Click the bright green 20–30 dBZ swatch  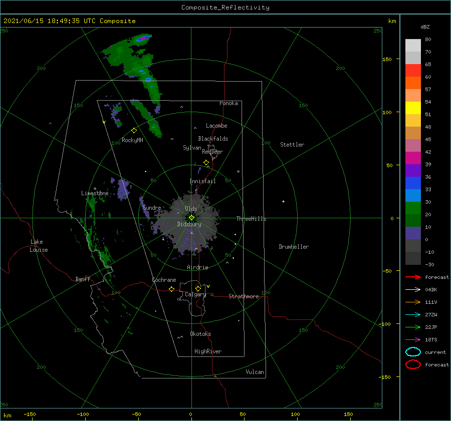coord(413,208)
